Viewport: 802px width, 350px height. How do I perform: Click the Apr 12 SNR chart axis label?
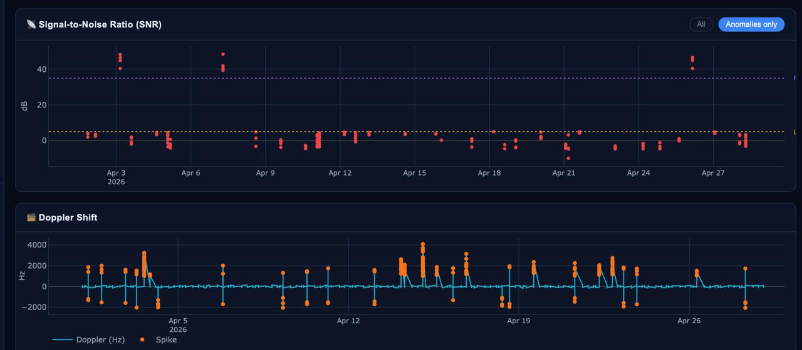click(x=340, y=173)
